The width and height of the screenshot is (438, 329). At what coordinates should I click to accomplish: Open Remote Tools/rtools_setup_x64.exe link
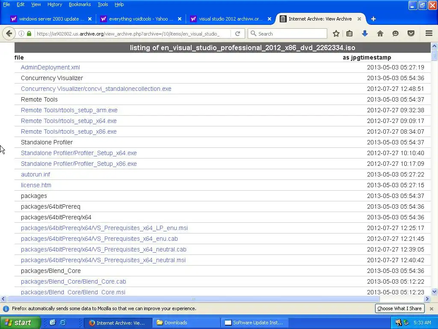(x=69, y=121)
